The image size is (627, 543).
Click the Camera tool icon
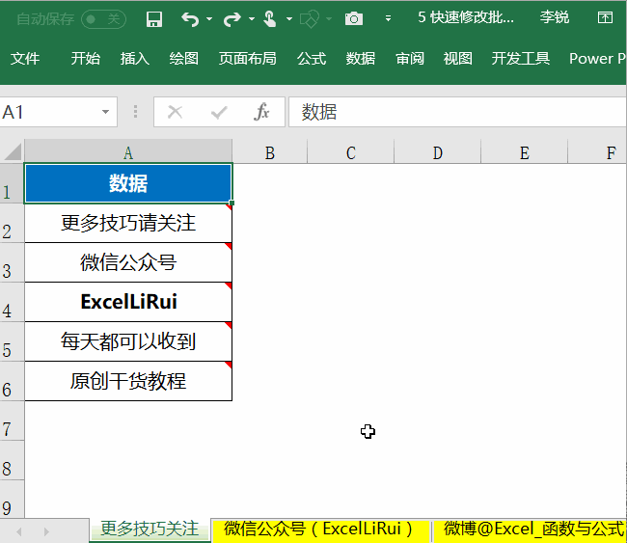(x=354, y=18)
